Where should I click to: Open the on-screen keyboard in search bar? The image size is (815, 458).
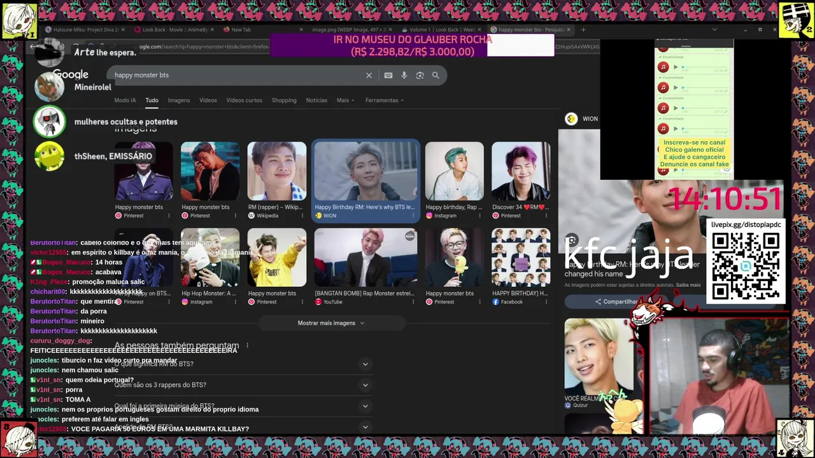[388, 75]
